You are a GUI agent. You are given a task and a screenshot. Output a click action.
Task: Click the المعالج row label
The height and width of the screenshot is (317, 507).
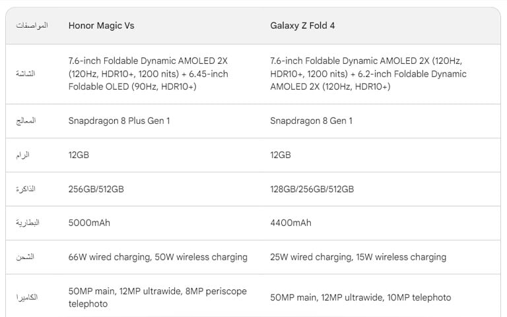(x=26, y=121)
